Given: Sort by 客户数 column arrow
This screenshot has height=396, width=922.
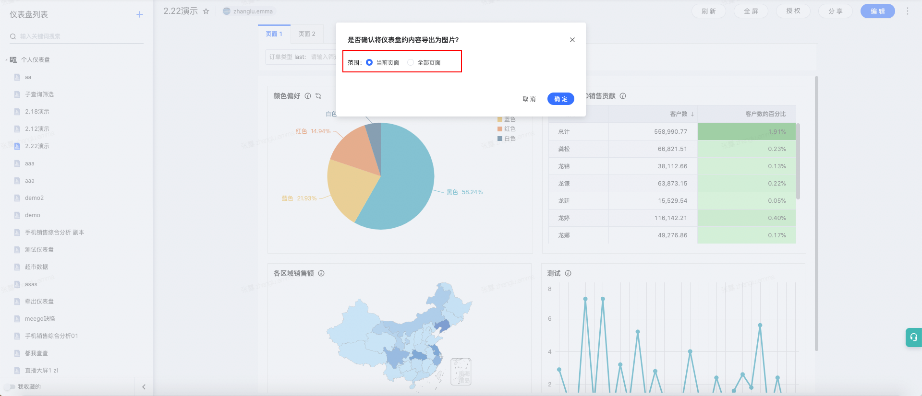Looking at the screenshot, I should 692,114.
